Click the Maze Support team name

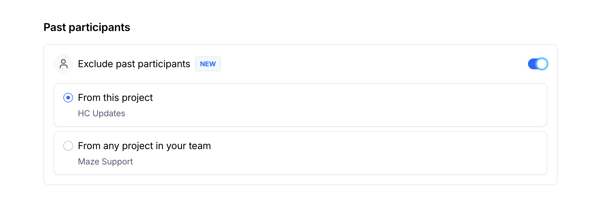click(x=105, y=161)
